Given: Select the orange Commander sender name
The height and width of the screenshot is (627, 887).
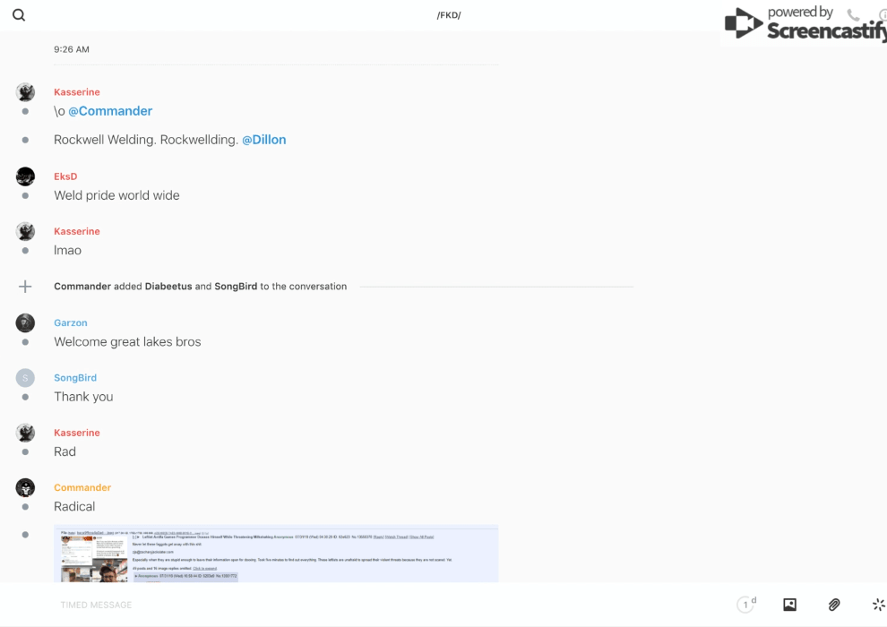Looking at the screenshot, I should click(x=82, y=487).
